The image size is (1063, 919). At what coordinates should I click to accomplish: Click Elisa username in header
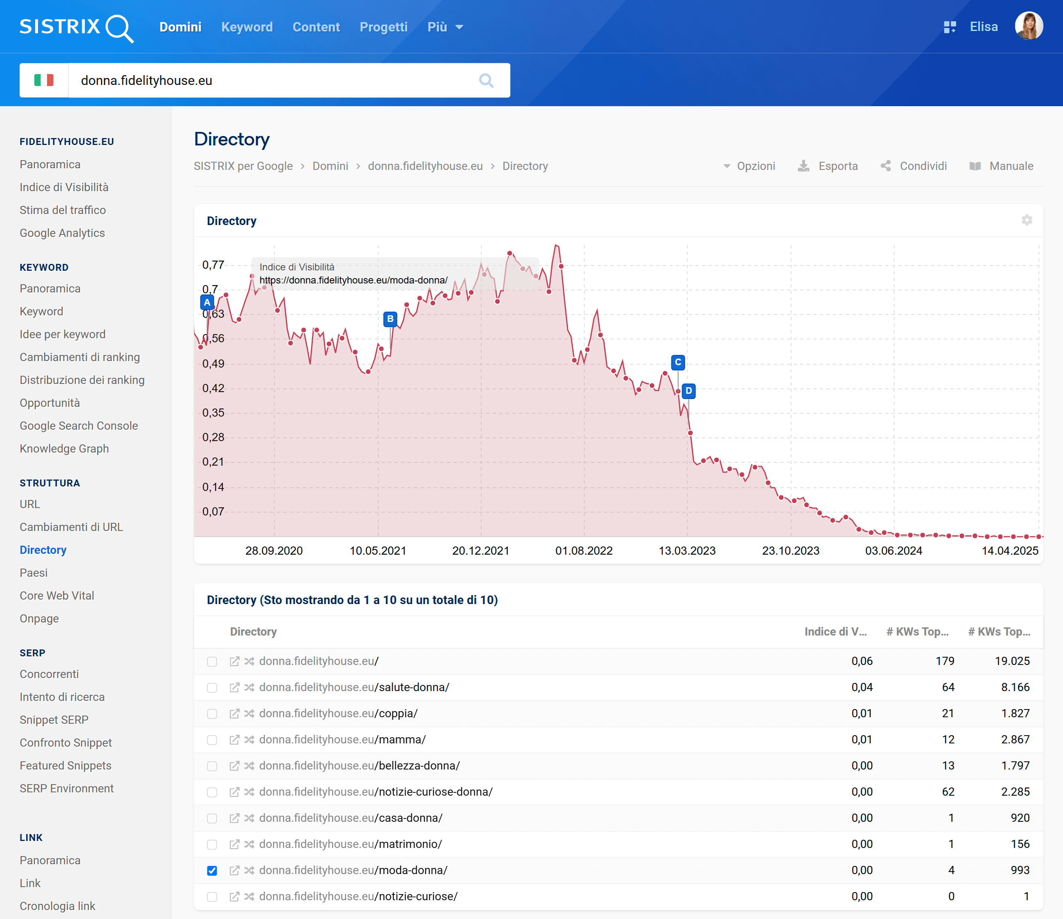[x=983, y=27]
